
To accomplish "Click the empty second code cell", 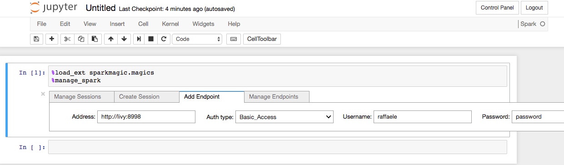I will (x=278, y=147).
